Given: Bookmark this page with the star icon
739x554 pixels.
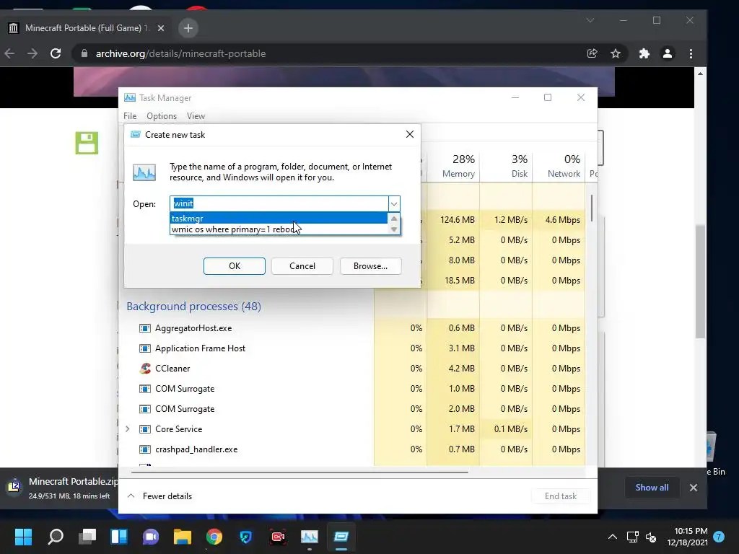Looking at the screenshot, I should point(616,53).
